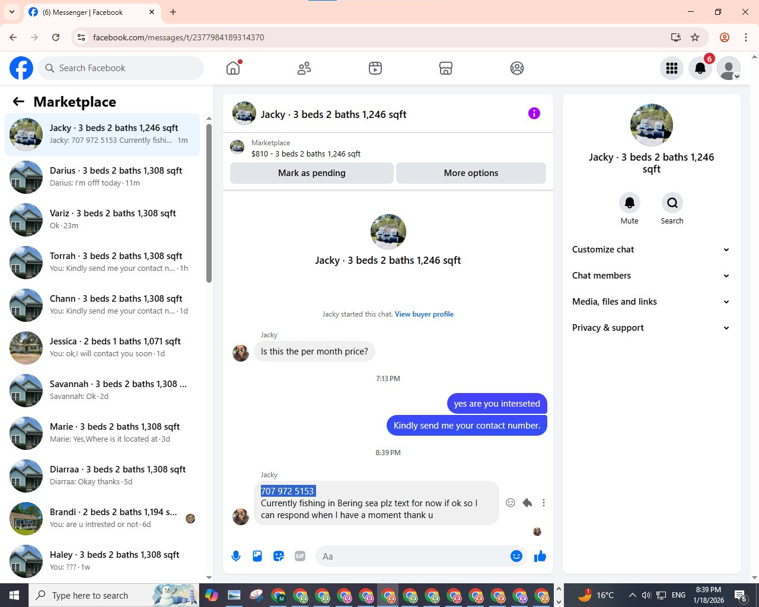This screenshot has height=607, width=759.
Task: Send a thumbs-up like
Action: point(540,556)
